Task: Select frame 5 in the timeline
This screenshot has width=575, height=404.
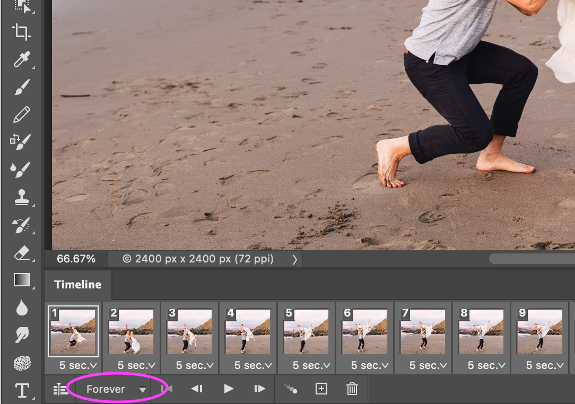Action: click(x=306, y=331)
